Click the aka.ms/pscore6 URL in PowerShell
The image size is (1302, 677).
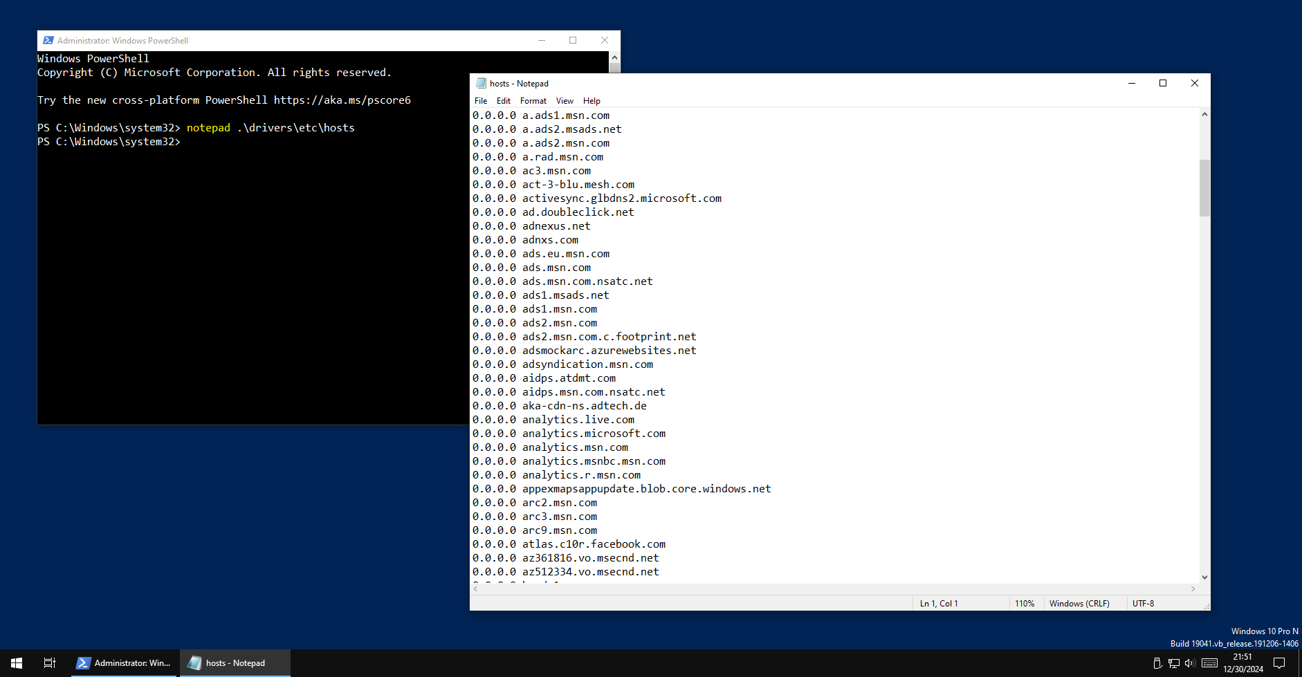click(x=342, y=100)
